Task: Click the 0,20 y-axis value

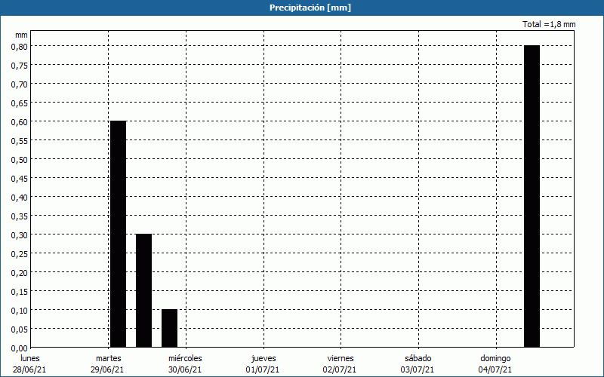Action: [20, 273]
